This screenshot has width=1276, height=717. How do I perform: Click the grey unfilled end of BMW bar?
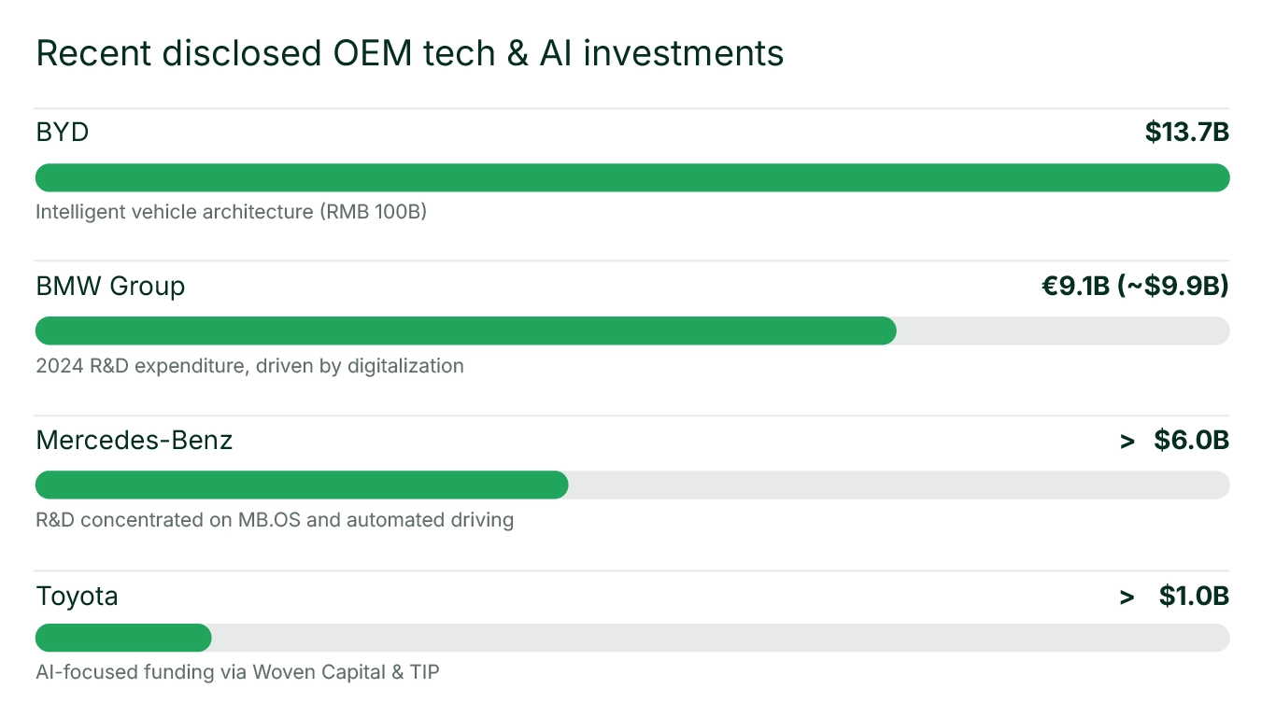click(x=1062, y=330)
